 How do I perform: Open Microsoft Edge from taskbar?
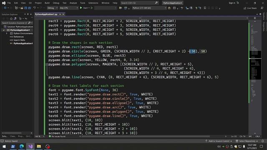[22, 146]
